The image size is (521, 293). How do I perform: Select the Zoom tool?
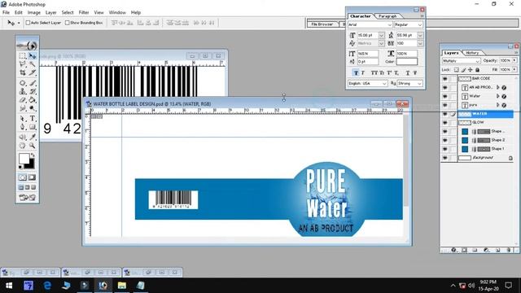coord(33,146)
